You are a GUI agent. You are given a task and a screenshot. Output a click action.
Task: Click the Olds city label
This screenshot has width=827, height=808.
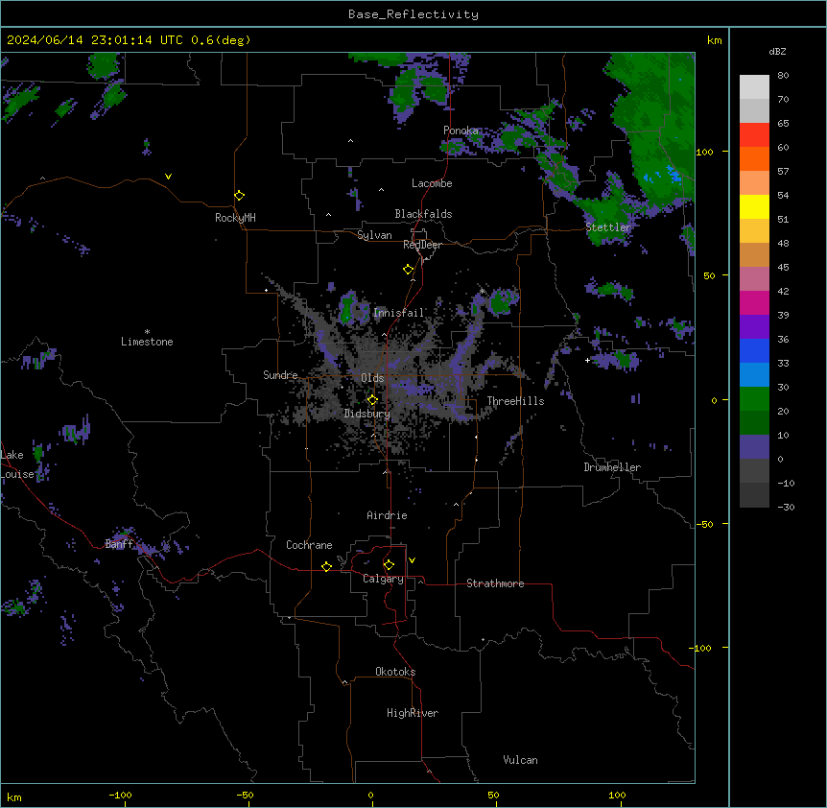pos(372,378)
